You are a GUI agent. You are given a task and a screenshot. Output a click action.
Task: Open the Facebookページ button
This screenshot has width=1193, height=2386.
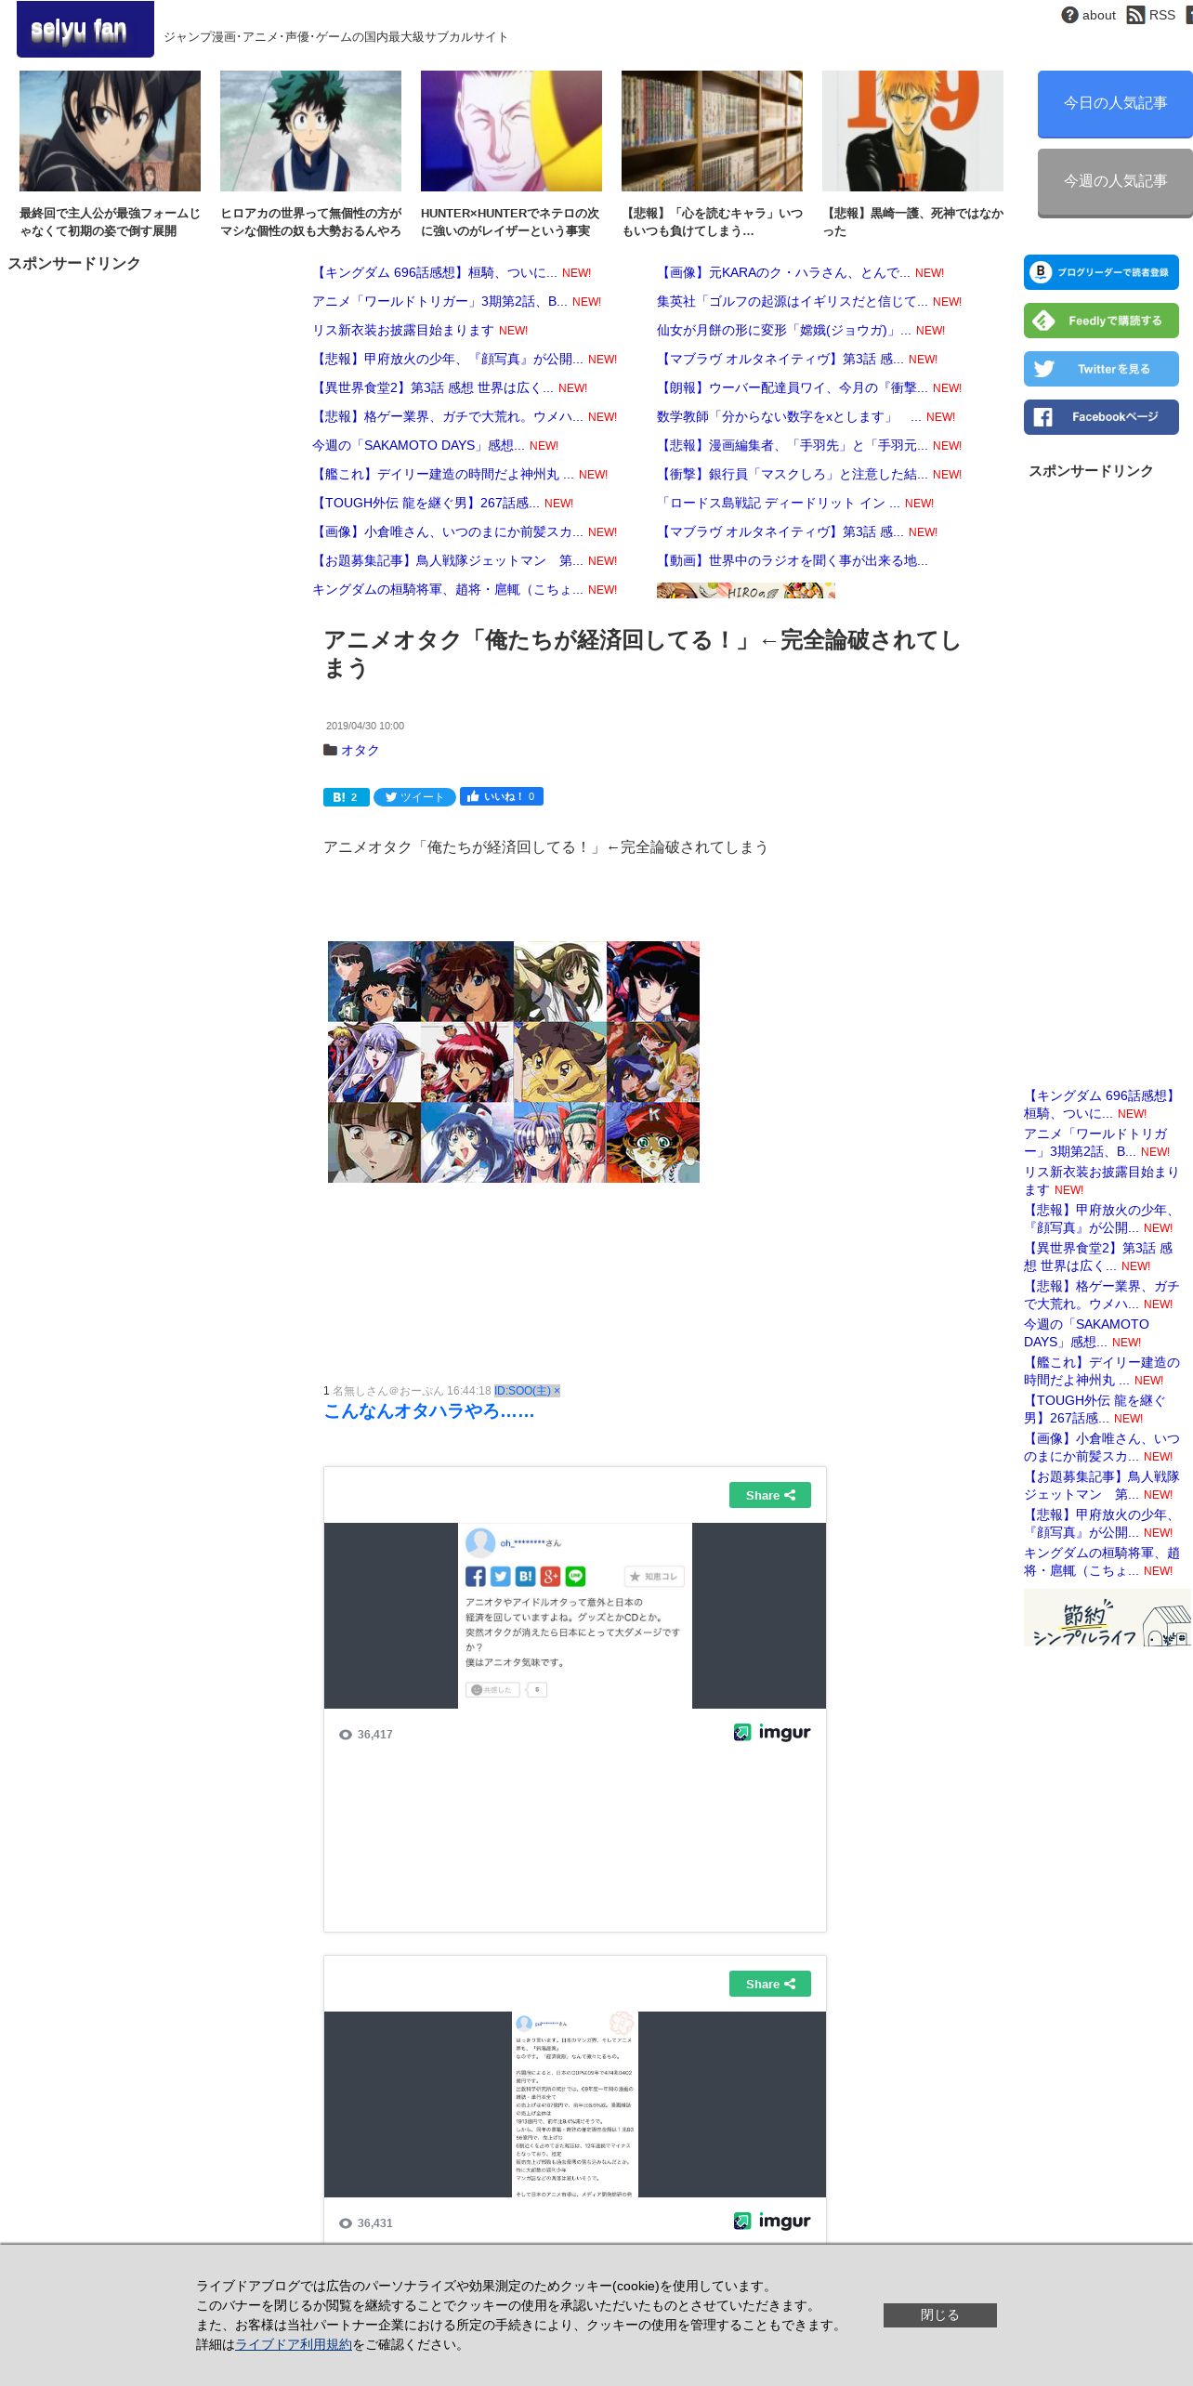(x=1101, y=417)
